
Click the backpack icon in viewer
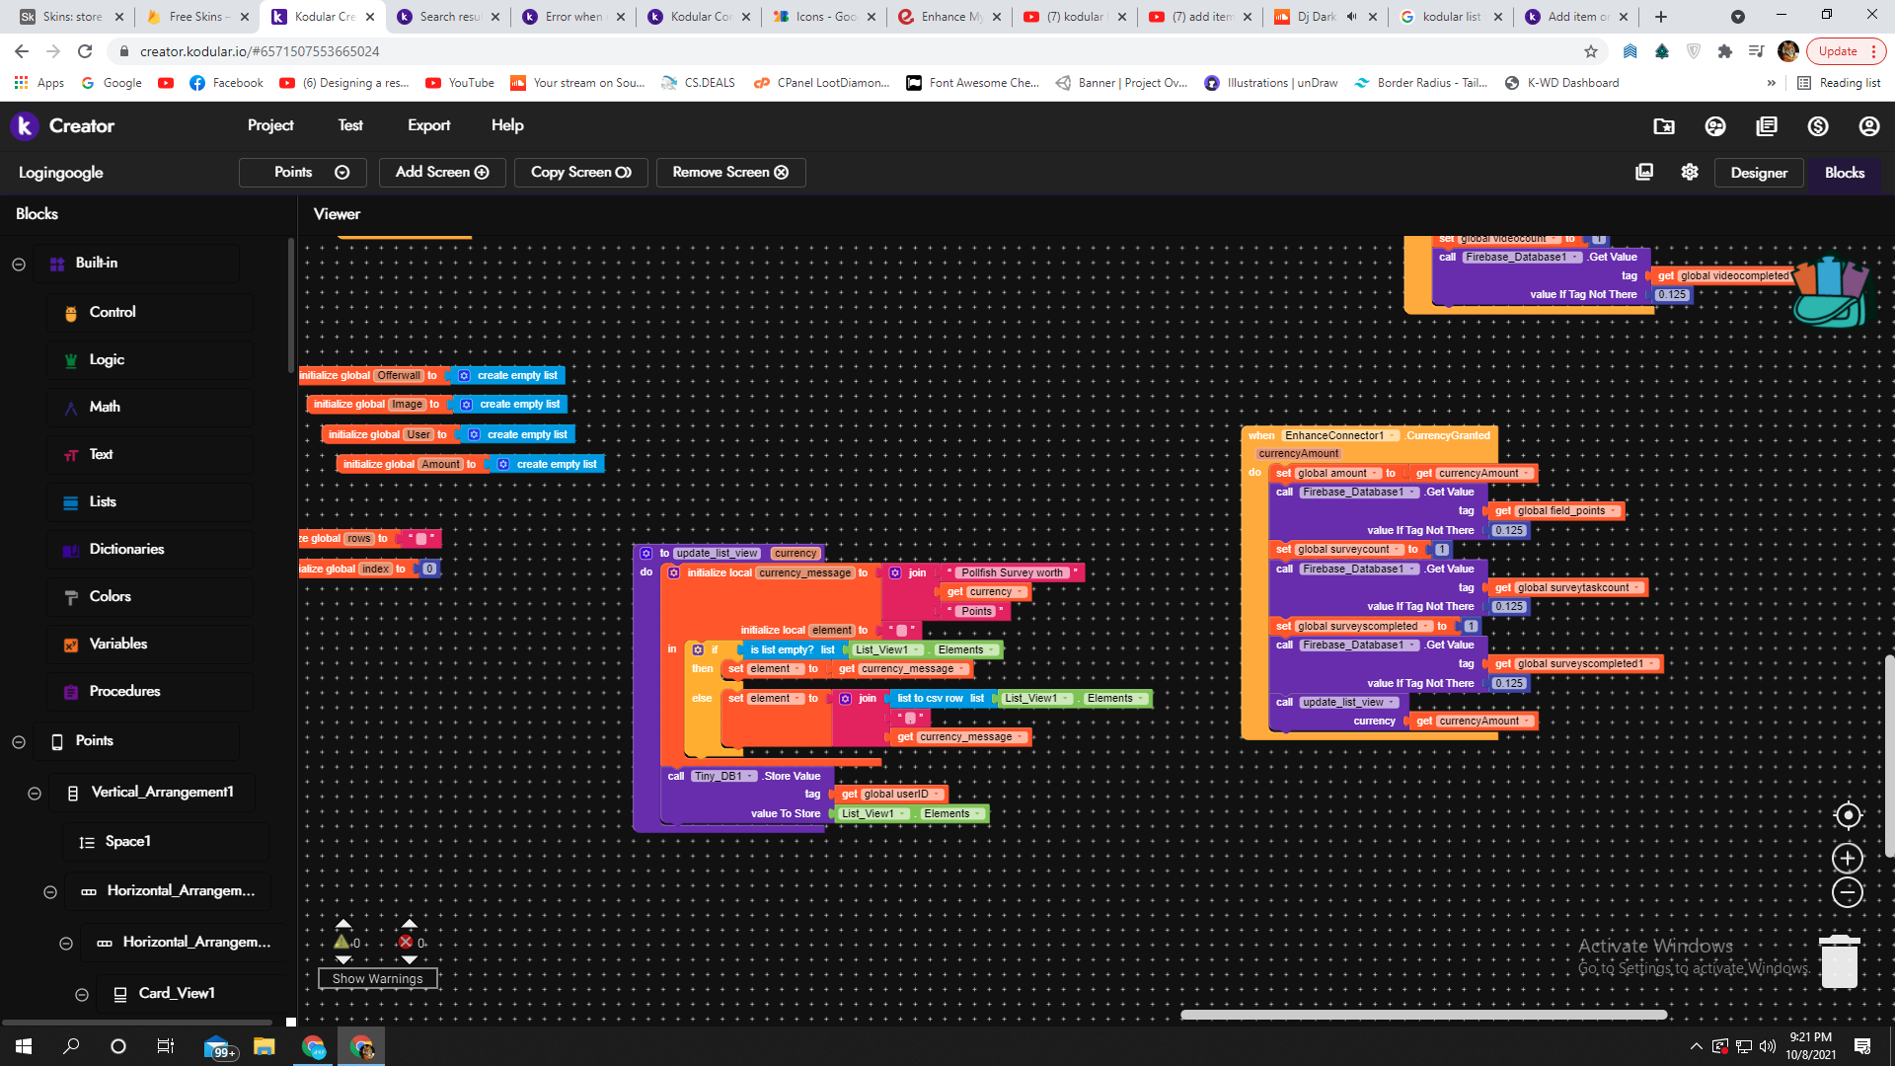(x=1831, y=291)
